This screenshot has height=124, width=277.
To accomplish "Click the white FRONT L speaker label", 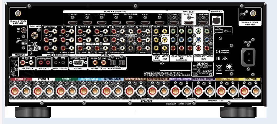I will [43, 79].
